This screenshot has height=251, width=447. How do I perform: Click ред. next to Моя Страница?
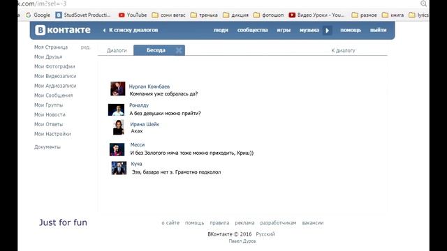(85, 47)
